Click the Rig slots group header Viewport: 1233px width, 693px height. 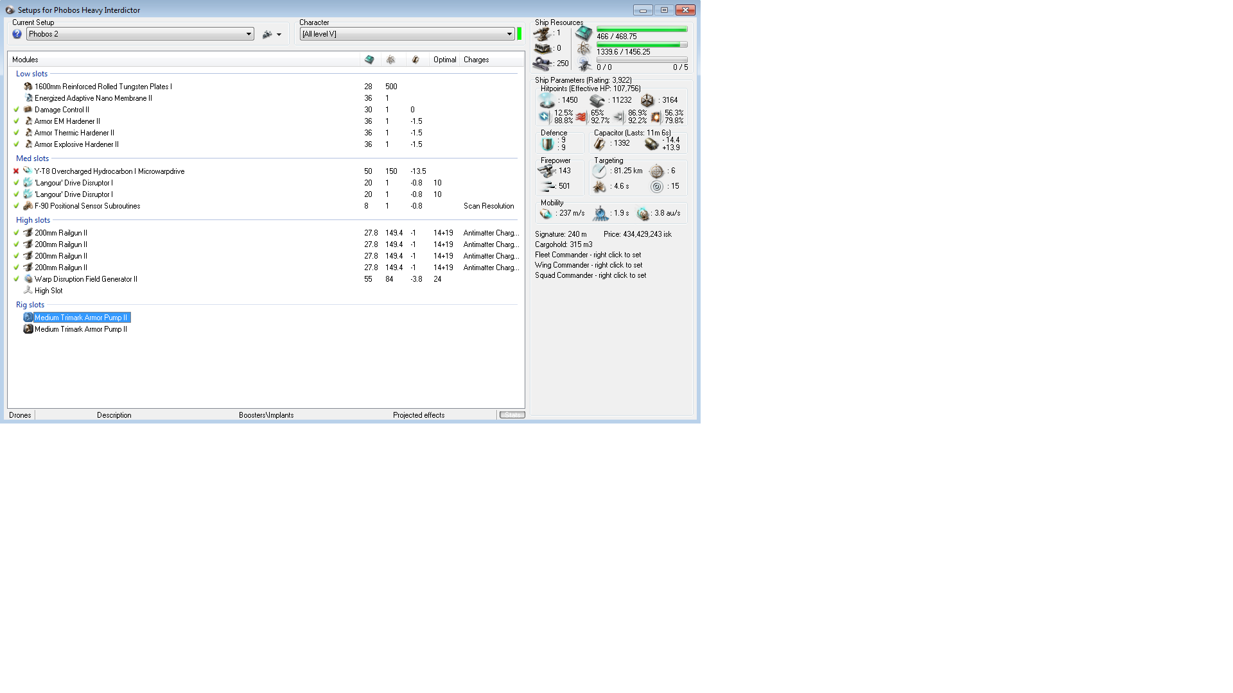tap(30, 305)
